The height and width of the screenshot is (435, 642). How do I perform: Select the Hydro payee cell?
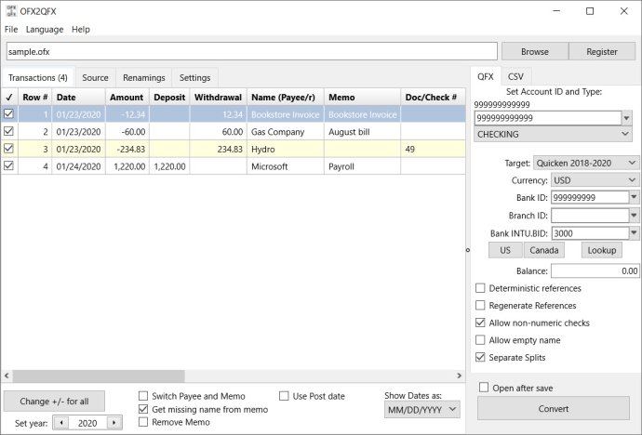pyautogui.click(x=286, y=149)
